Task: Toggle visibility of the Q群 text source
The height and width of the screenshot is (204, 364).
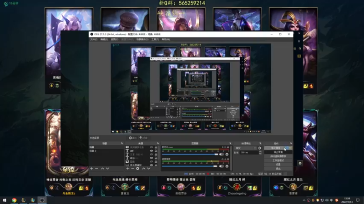Action: point(152,151)
